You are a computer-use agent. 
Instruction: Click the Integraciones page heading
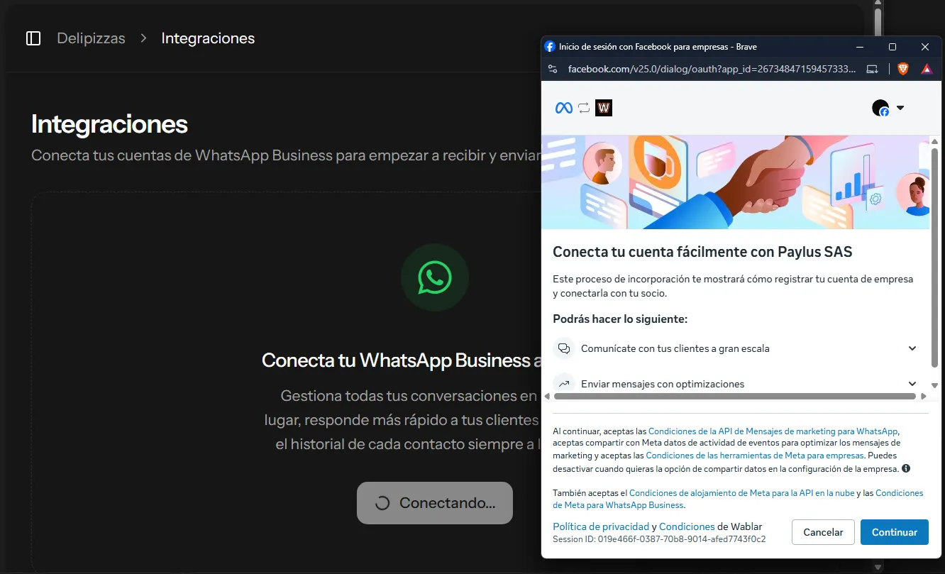109,124
